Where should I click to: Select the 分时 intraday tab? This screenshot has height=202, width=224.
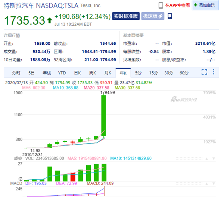[x=16, y=73]
